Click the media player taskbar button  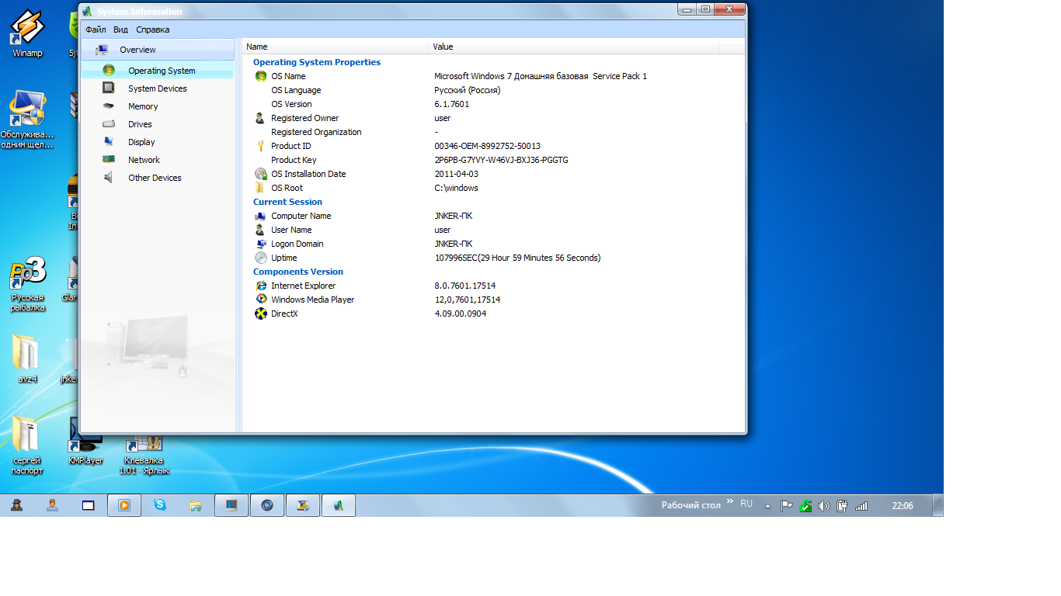click(x=124, y=505)
